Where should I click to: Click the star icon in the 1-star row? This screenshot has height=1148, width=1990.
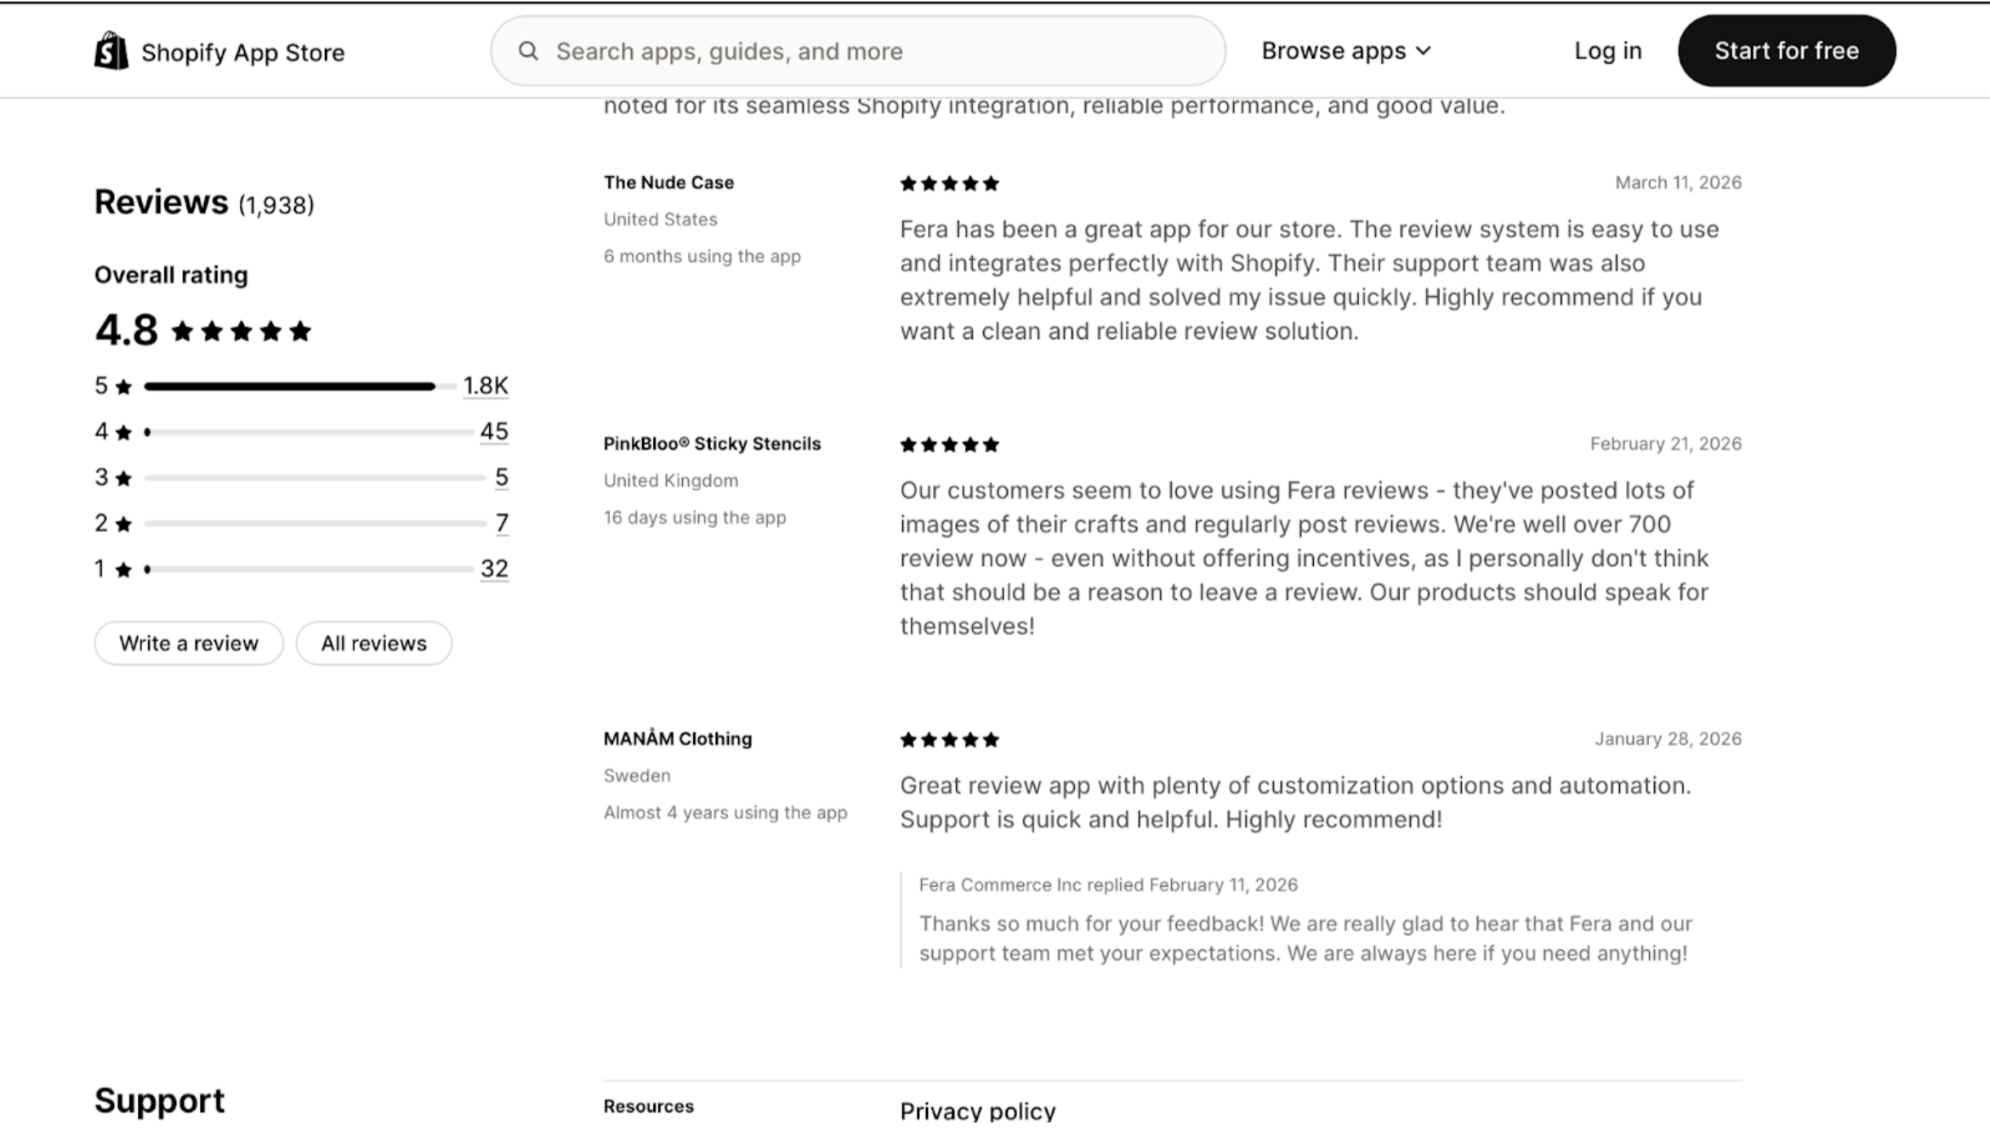124,570
